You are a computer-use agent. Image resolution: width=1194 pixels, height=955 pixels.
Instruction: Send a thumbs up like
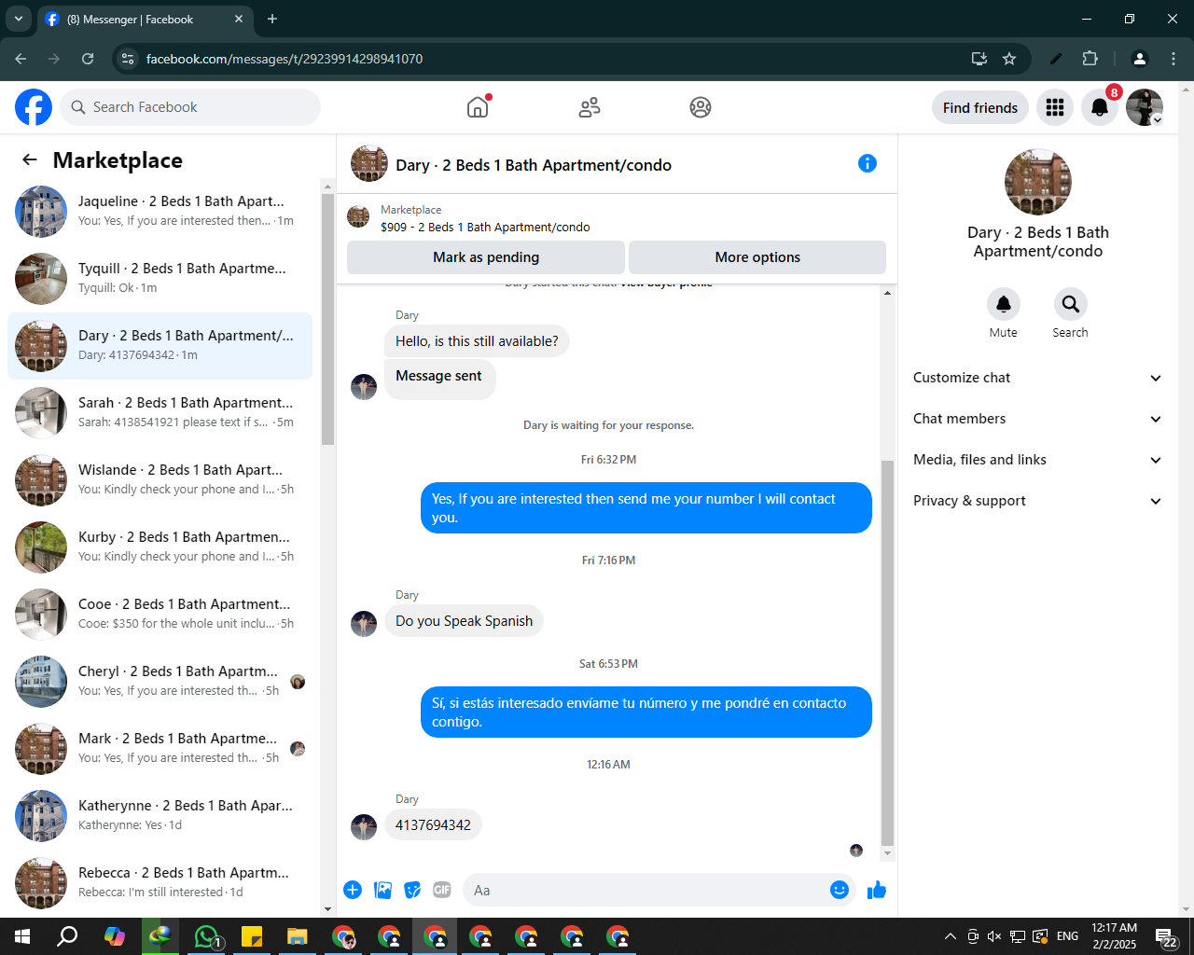click(x=877, y=890)
